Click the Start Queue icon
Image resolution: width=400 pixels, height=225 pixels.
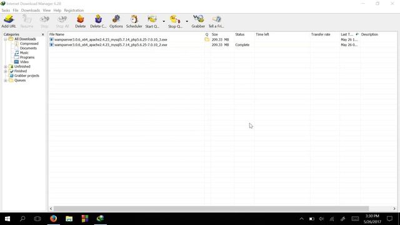pyautogui.click(x=152, y=21)
